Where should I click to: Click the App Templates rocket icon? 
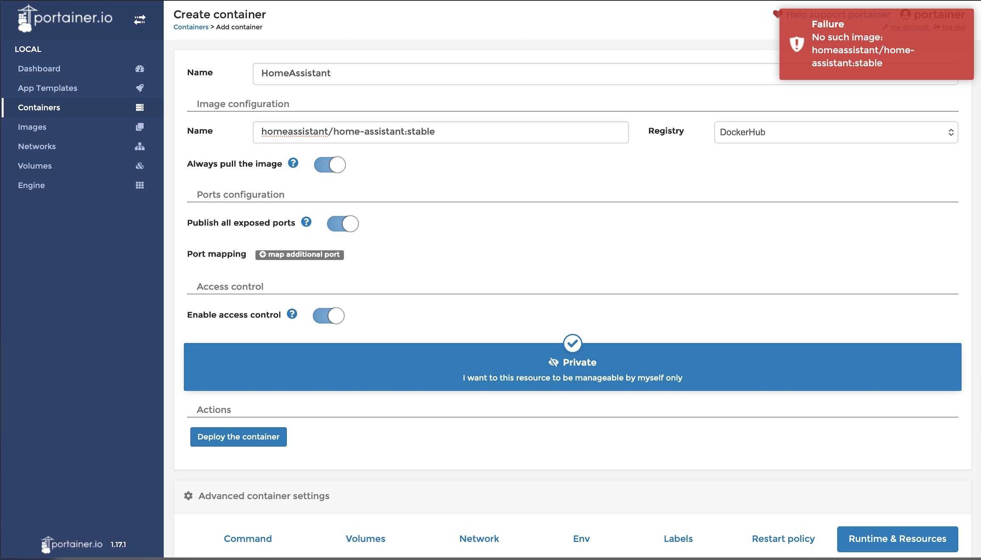140,88
